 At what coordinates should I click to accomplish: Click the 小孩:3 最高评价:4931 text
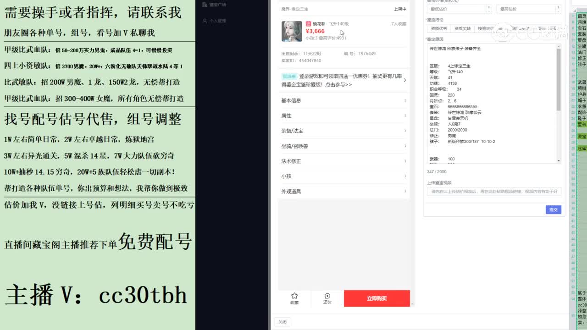(326, 38)
